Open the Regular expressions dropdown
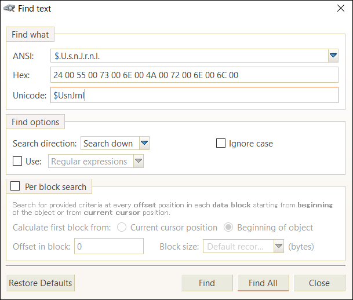The image size is (353, 300). click(138, 161)
